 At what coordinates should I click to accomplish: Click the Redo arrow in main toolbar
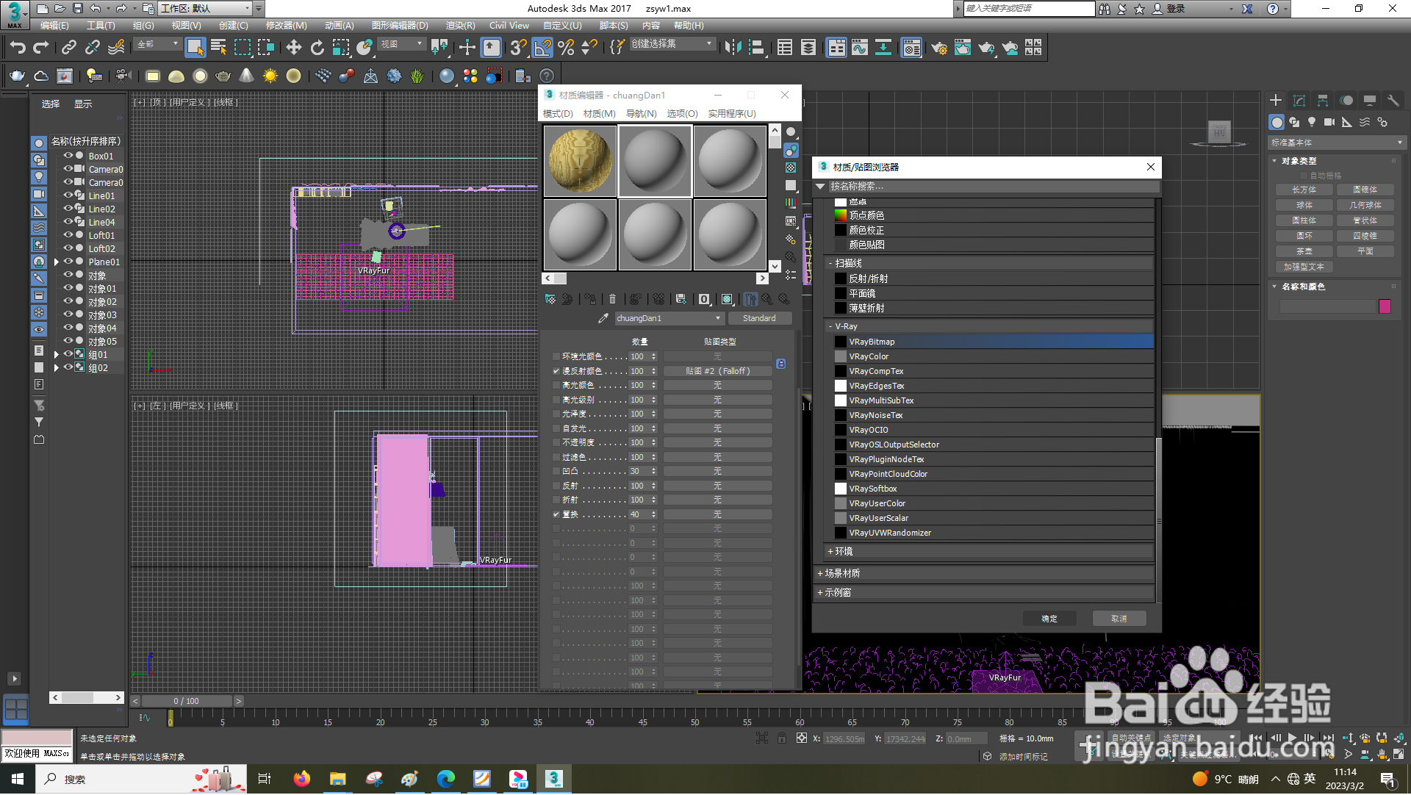click(x=41, y=48)
